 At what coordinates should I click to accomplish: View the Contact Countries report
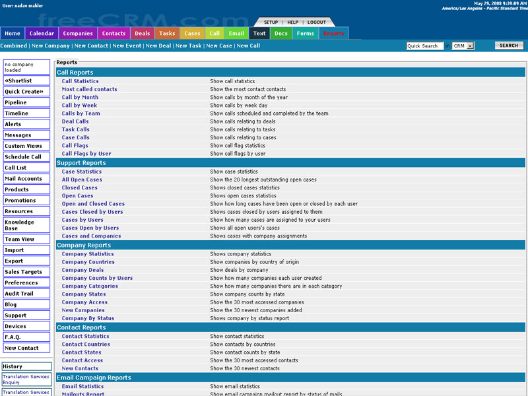point(86,344)
